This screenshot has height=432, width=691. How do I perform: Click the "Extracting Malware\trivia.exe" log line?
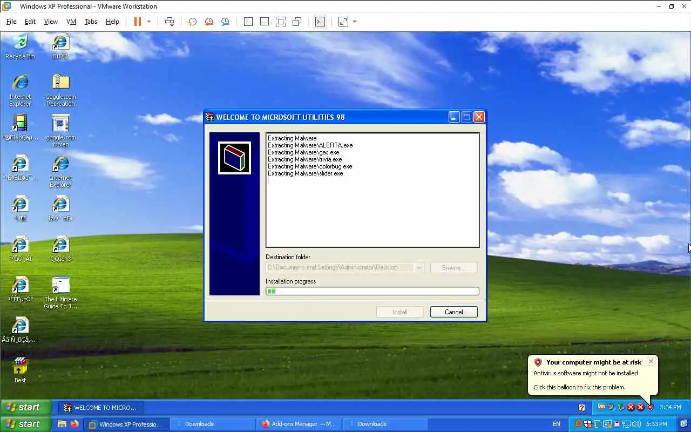305,159
